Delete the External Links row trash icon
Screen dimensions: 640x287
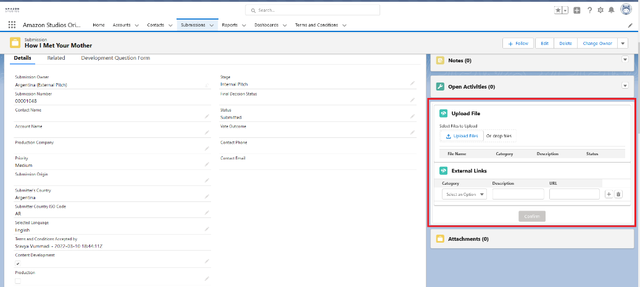click(618, 195)
